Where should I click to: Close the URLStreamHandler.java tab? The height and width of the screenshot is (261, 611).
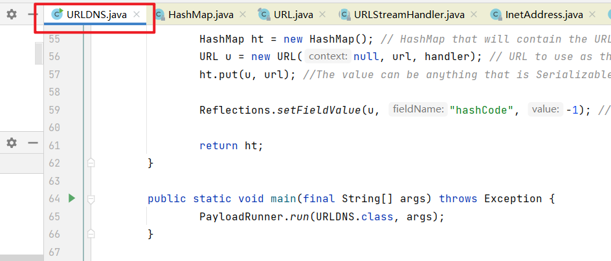pyautogui.click(x=476, y=14)
